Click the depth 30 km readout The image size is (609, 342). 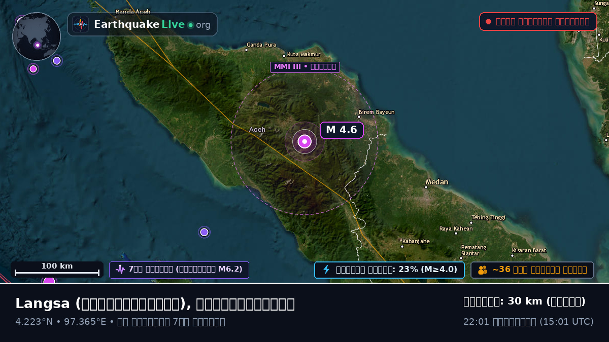click(524, 301)
